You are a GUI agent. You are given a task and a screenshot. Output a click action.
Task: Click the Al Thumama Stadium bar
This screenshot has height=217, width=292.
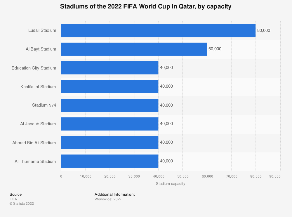pos(109,161)
